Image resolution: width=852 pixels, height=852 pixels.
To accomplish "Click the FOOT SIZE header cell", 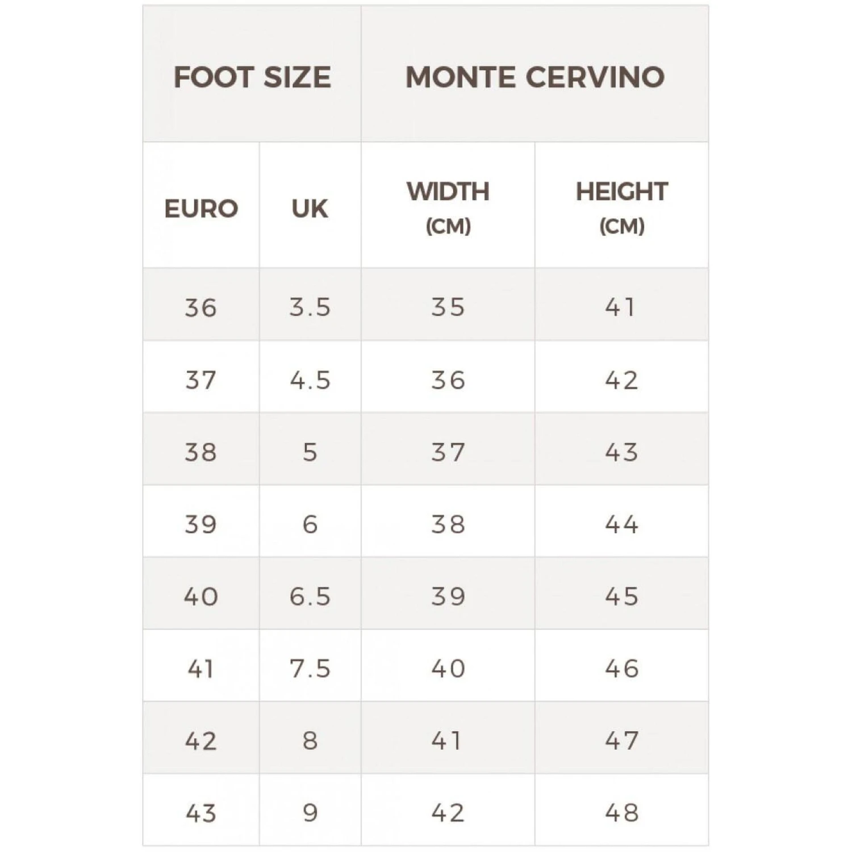I will coord(252,77).
